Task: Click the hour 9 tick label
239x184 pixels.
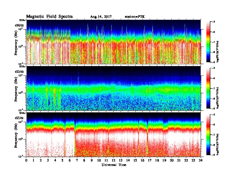Action: (92, 160)
